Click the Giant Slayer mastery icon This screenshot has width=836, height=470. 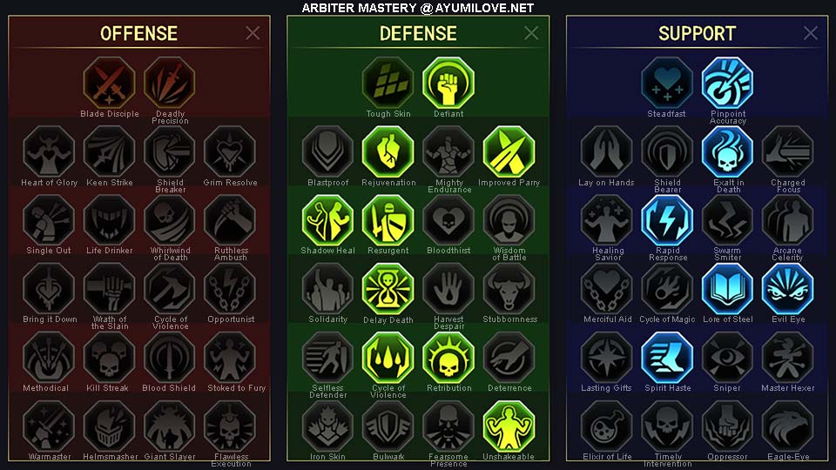(x=170, y=426)
